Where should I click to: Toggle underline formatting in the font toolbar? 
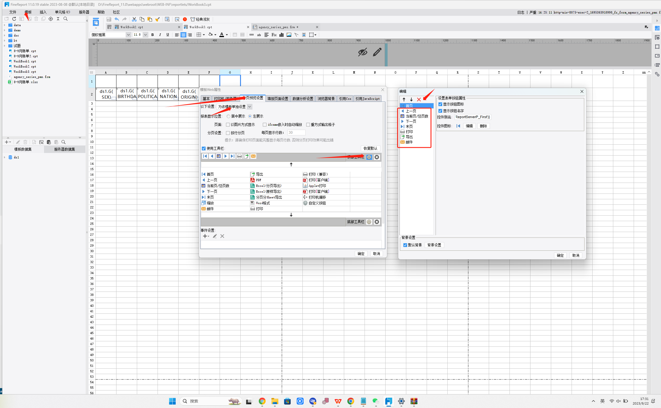[x=168, y=35]
